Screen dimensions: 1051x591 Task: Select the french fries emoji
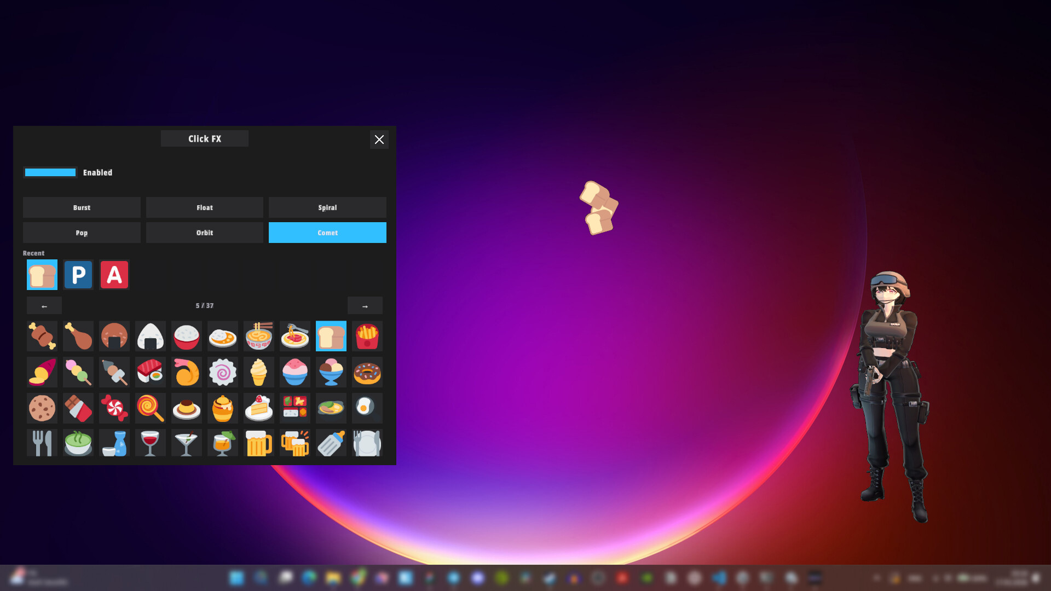coord(367,336)
